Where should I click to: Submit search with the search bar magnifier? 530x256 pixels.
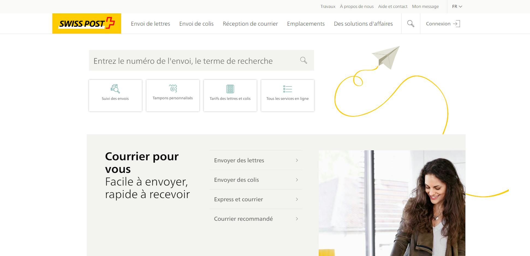click(x=303, y=60)
